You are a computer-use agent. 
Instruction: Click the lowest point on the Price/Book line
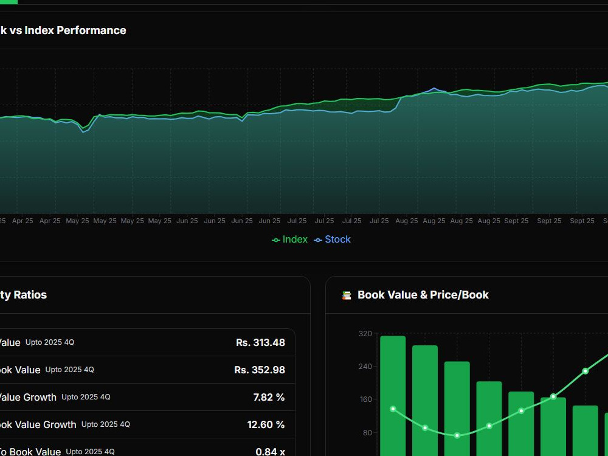coord(457,435)
